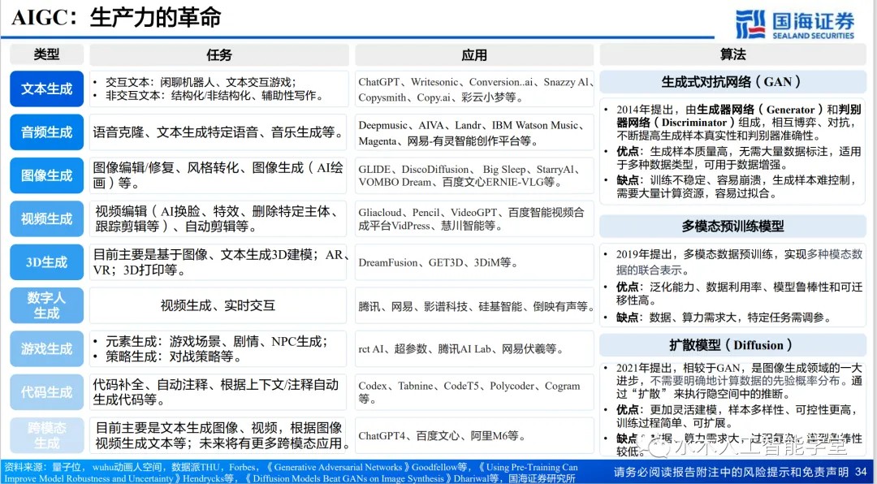
Task: Click the '跨模态生成' type box
Action: click(46, 435)
